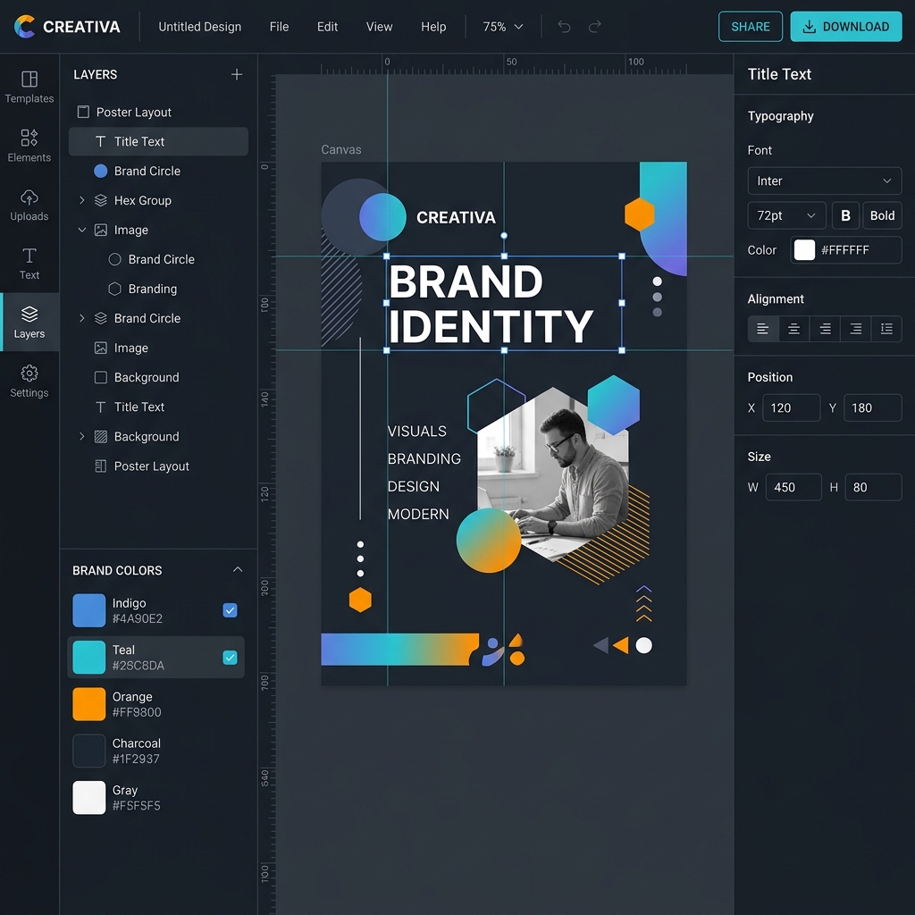This screenshot has width=915, height=915.
Task: Apply list formatting icon
Action: coord(886,329)
